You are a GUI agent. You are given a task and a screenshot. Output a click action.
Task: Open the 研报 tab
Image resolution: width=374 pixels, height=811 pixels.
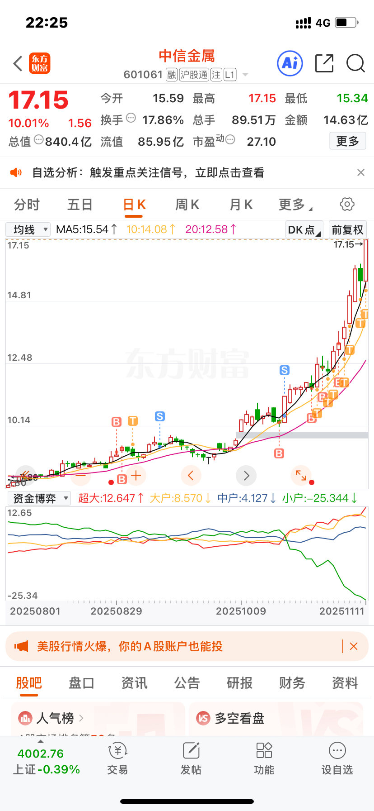click(x=239, y=683)
